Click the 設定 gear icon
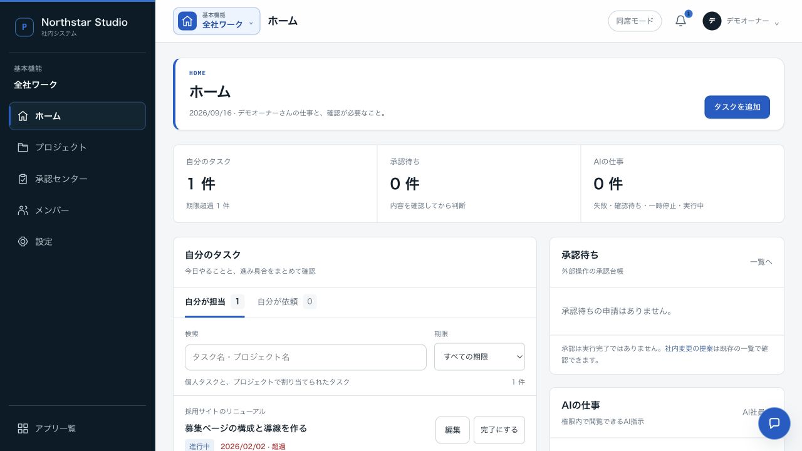The height and width of the screenshot is (451, 802). click(23, 241)
